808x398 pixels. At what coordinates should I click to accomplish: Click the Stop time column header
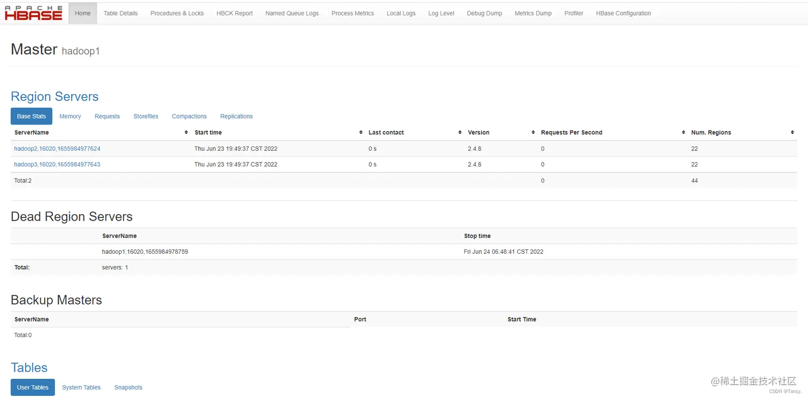(x=477, y=236)
